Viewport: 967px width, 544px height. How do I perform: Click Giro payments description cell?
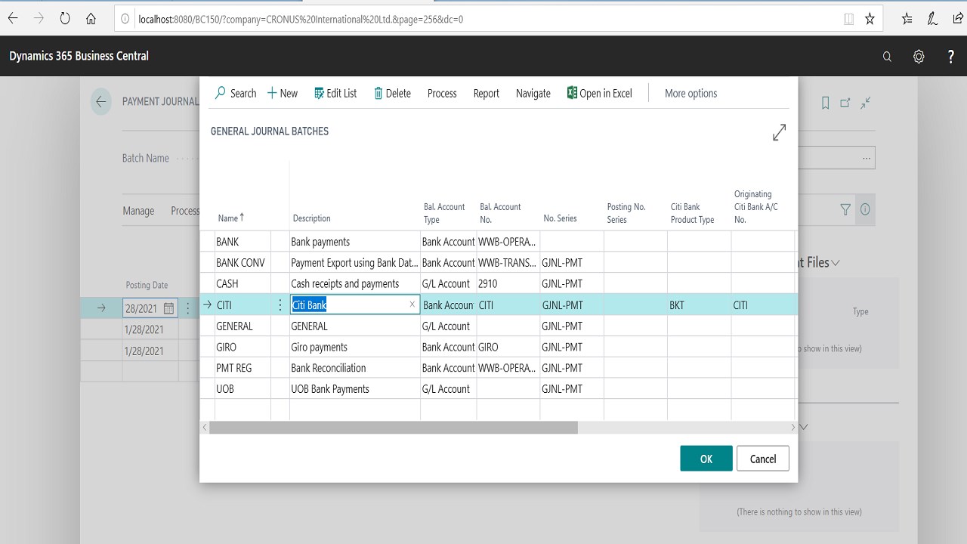point(354,348)
